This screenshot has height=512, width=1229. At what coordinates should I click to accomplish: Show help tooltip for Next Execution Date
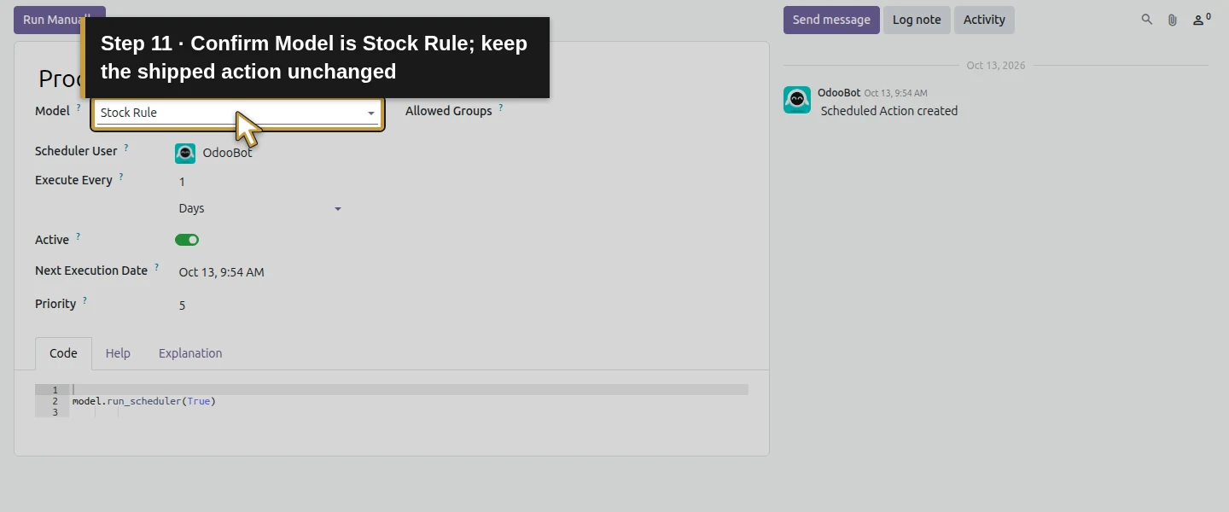[x=157, y=267]
